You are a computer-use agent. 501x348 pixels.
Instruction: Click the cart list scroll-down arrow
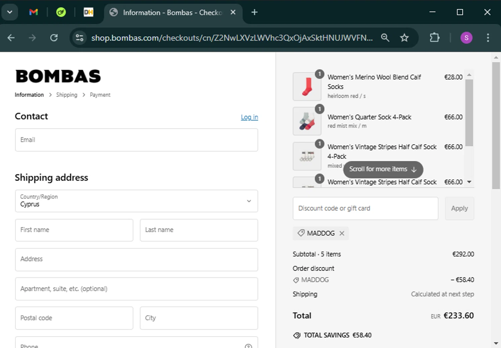469,182
